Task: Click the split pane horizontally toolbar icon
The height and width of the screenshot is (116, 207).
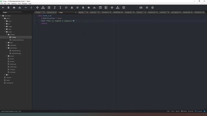Action: (x=26, y=8)
